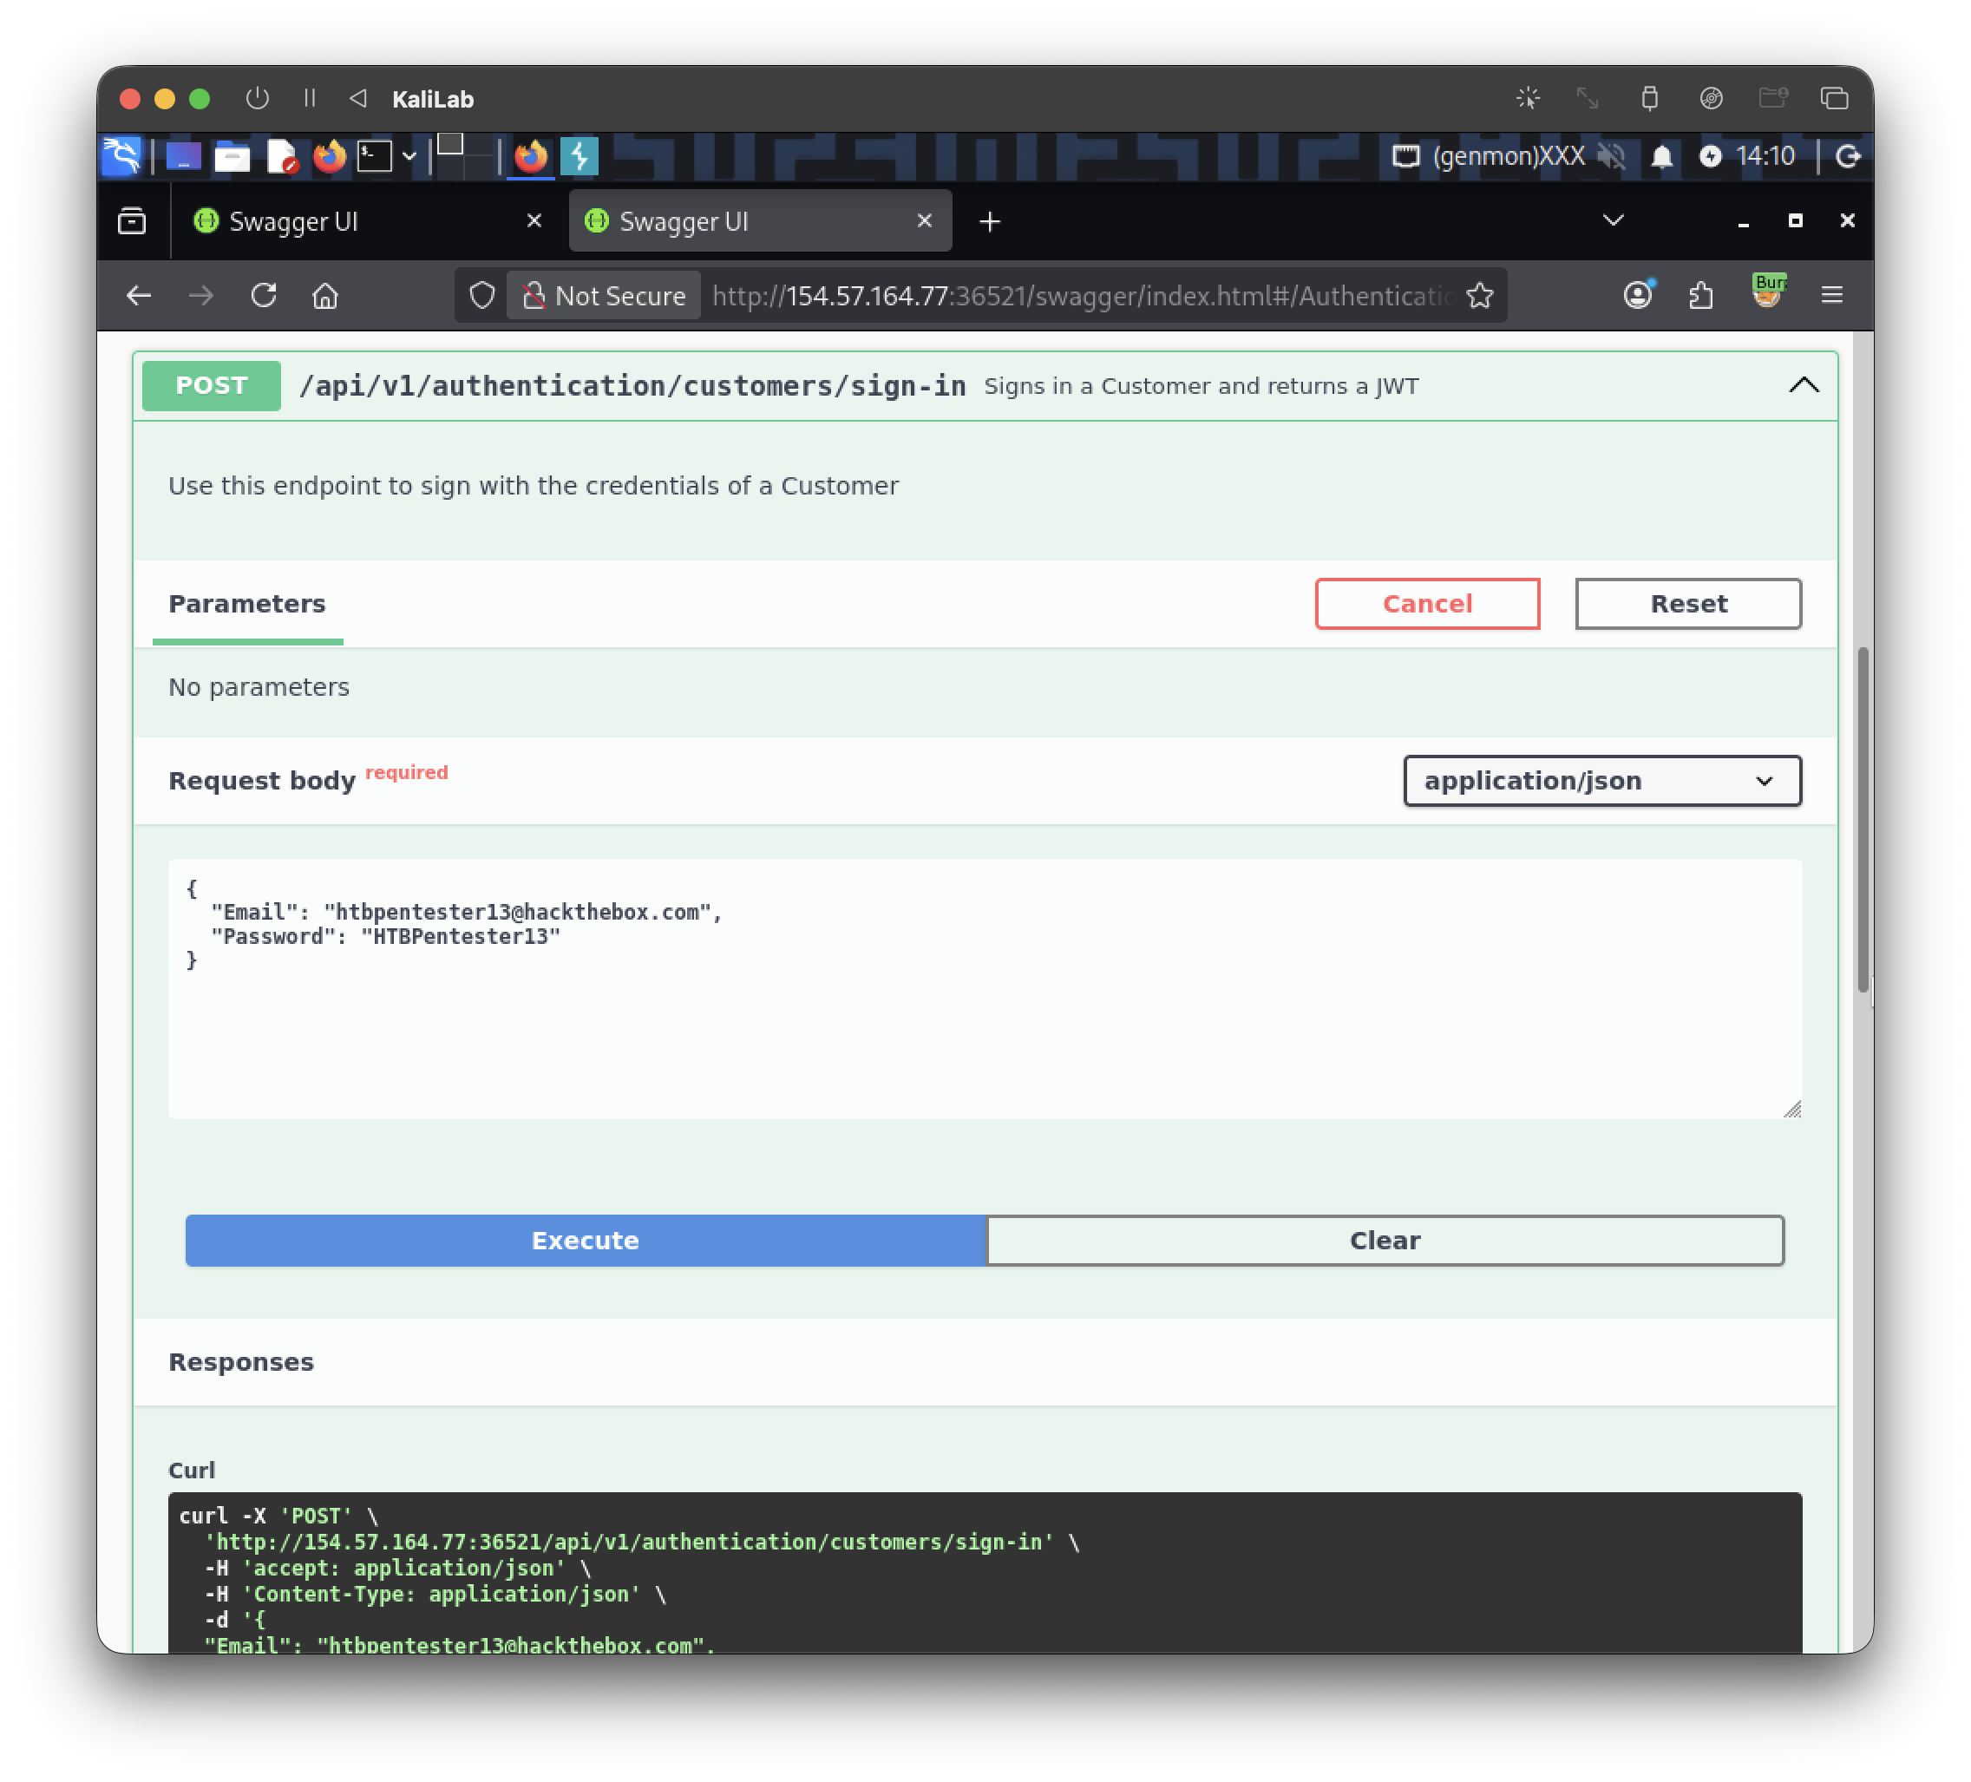View Not Secure connection details
Image resolution: width=1971 pixels, height=1782 pixels.
[x=603, y=295]
